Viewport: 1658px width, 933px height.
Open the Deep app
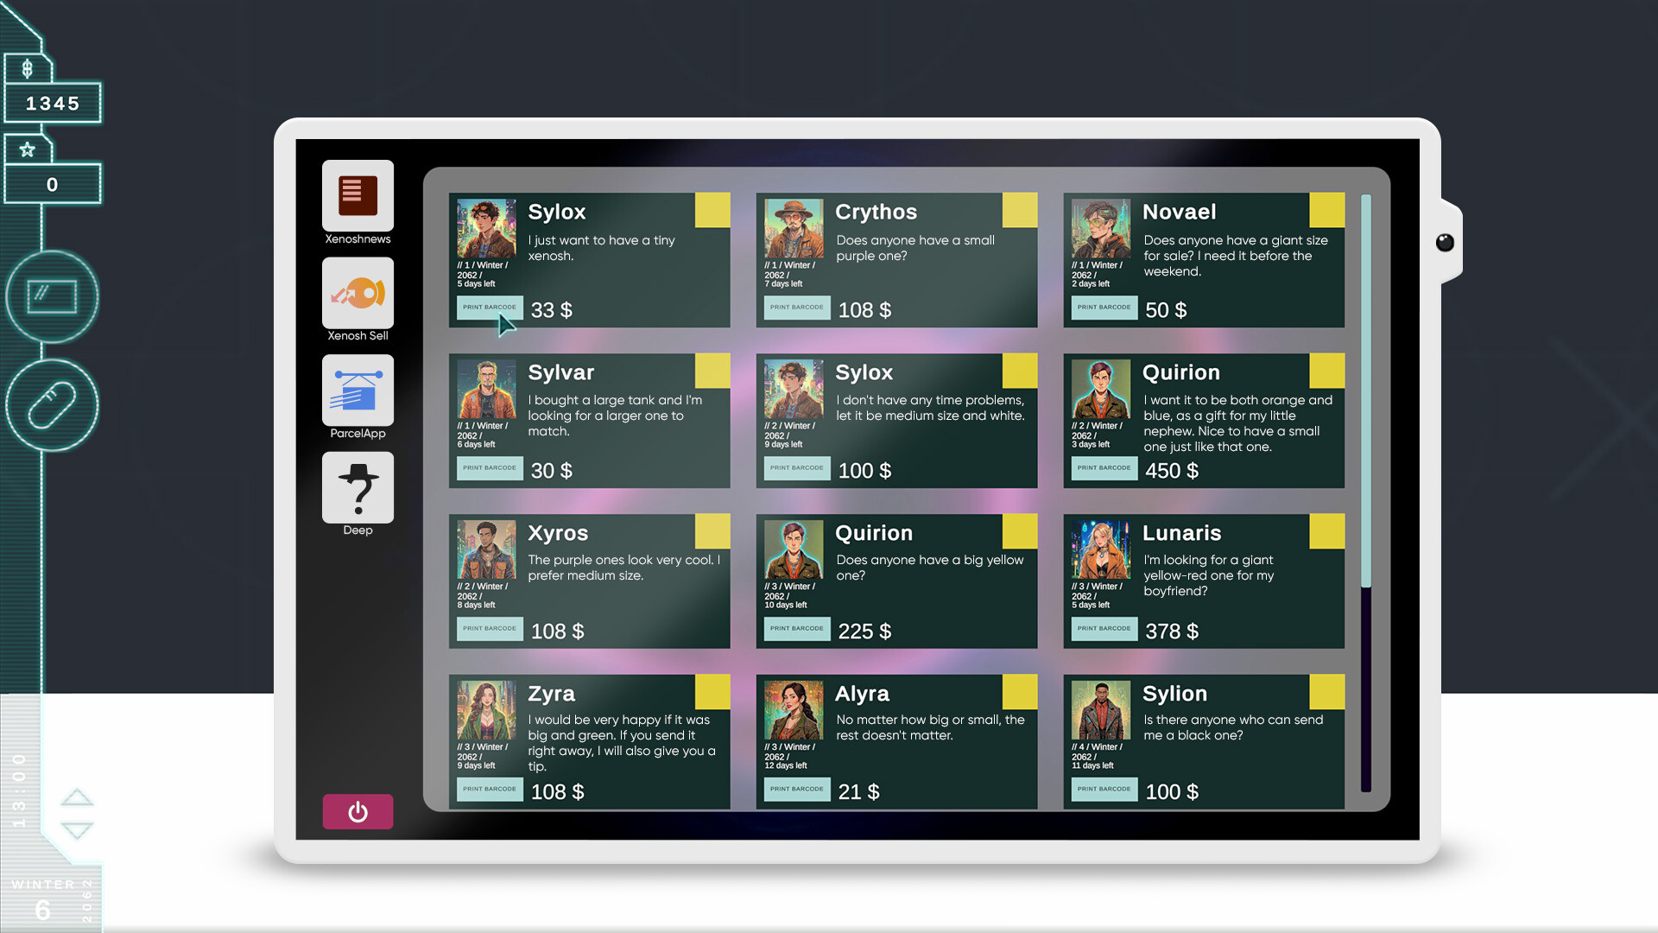pos(358,486)
